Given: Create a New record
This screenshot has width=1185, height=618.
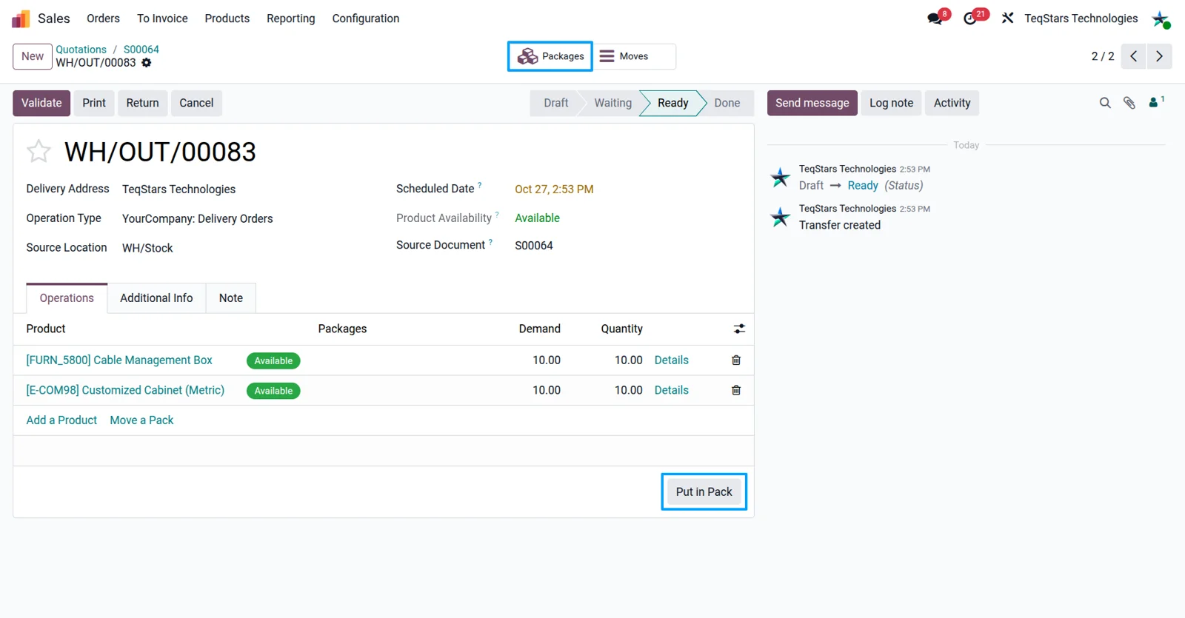Looking at the screenshot, I should [33, 56].
